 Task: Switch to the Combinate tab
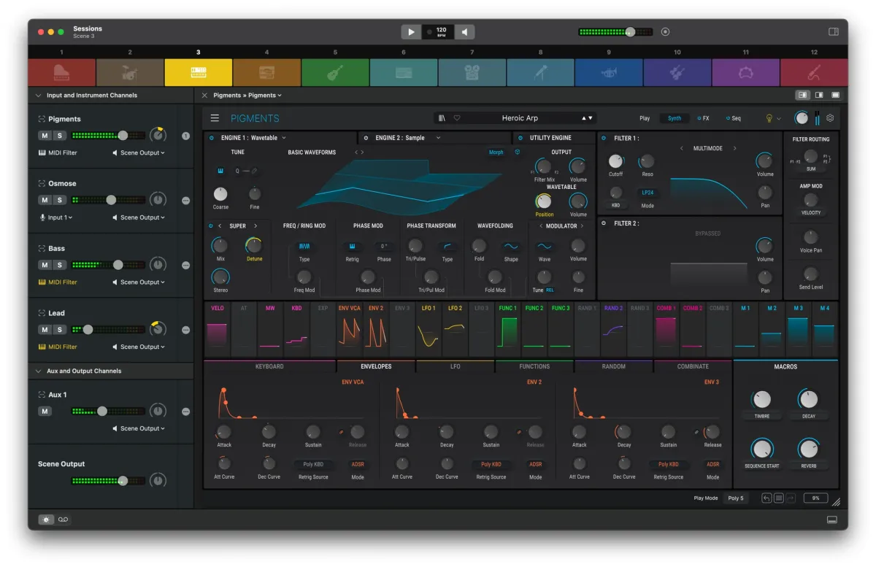tap(693, 366)
